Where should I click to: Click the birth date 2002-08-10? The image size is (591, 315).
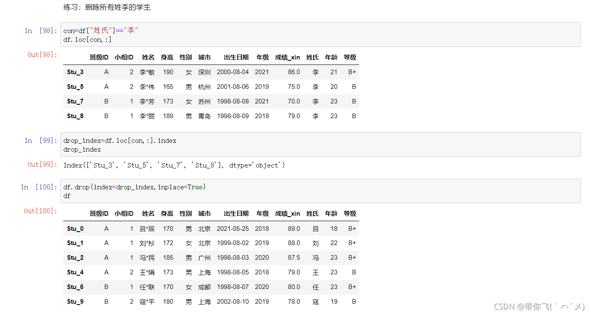coord(233,302)
